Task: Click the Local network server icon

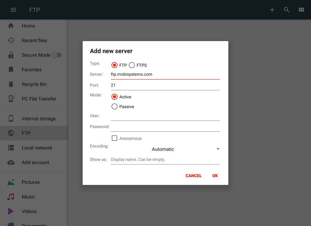Action: (11, 148)
